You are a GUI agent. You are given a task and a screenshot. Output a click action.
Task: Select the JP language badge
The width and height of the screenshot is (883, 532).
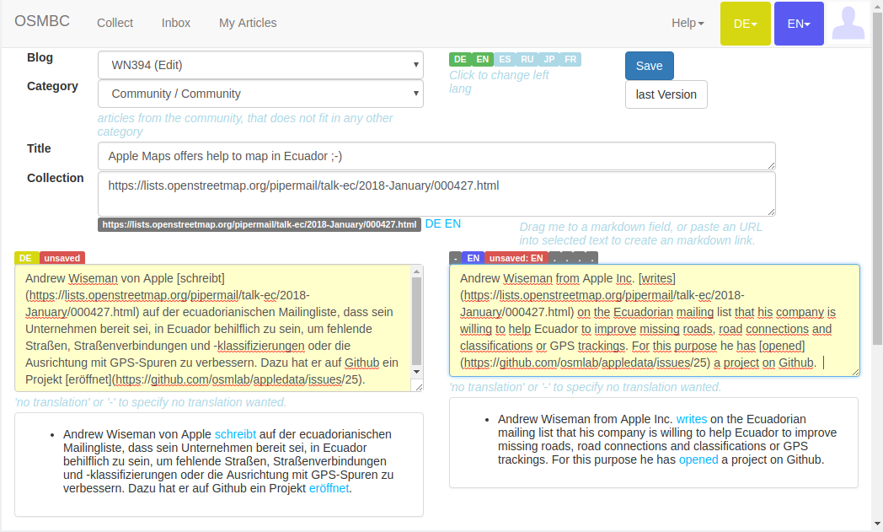tap(549, 59)
